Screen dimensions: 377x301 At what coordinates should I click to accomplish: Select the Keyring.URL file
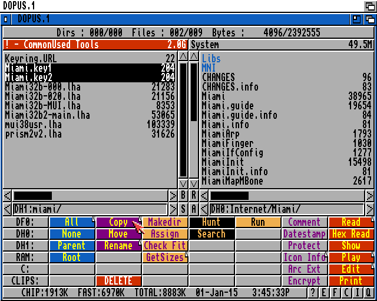(90, 59)
